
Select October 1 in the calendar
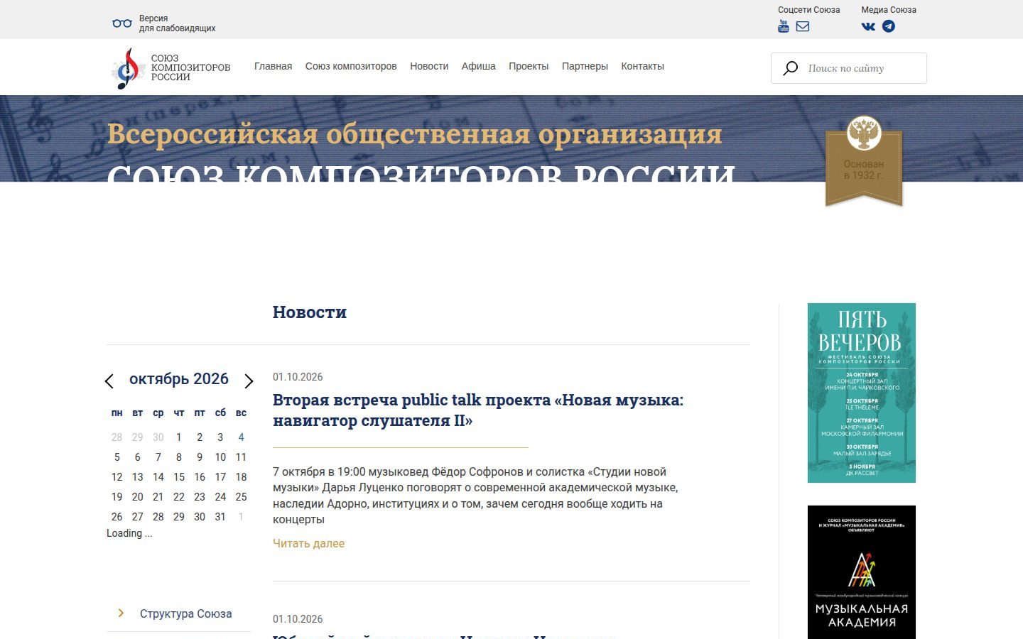click(x=179, y=437)
